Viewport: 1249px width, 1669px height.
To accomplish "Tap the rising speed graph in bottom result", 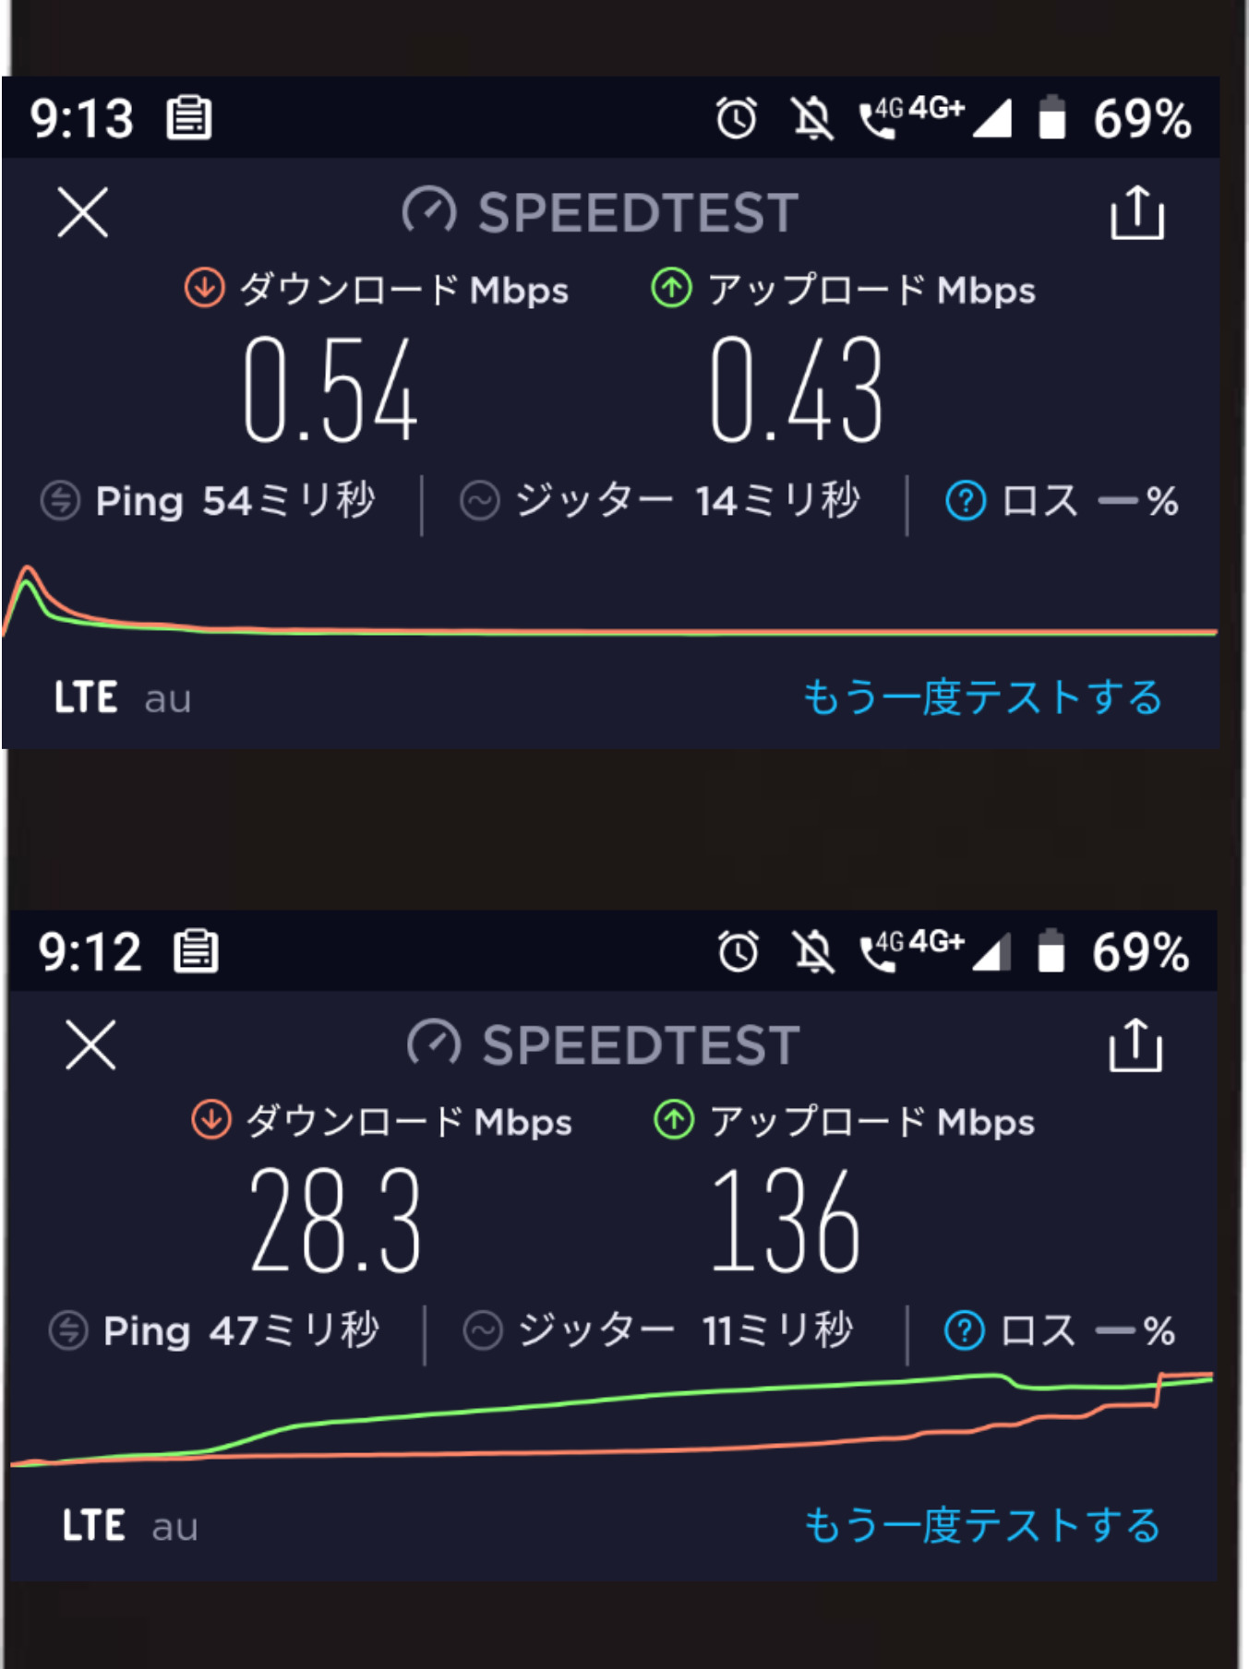I will point(609,1421).
